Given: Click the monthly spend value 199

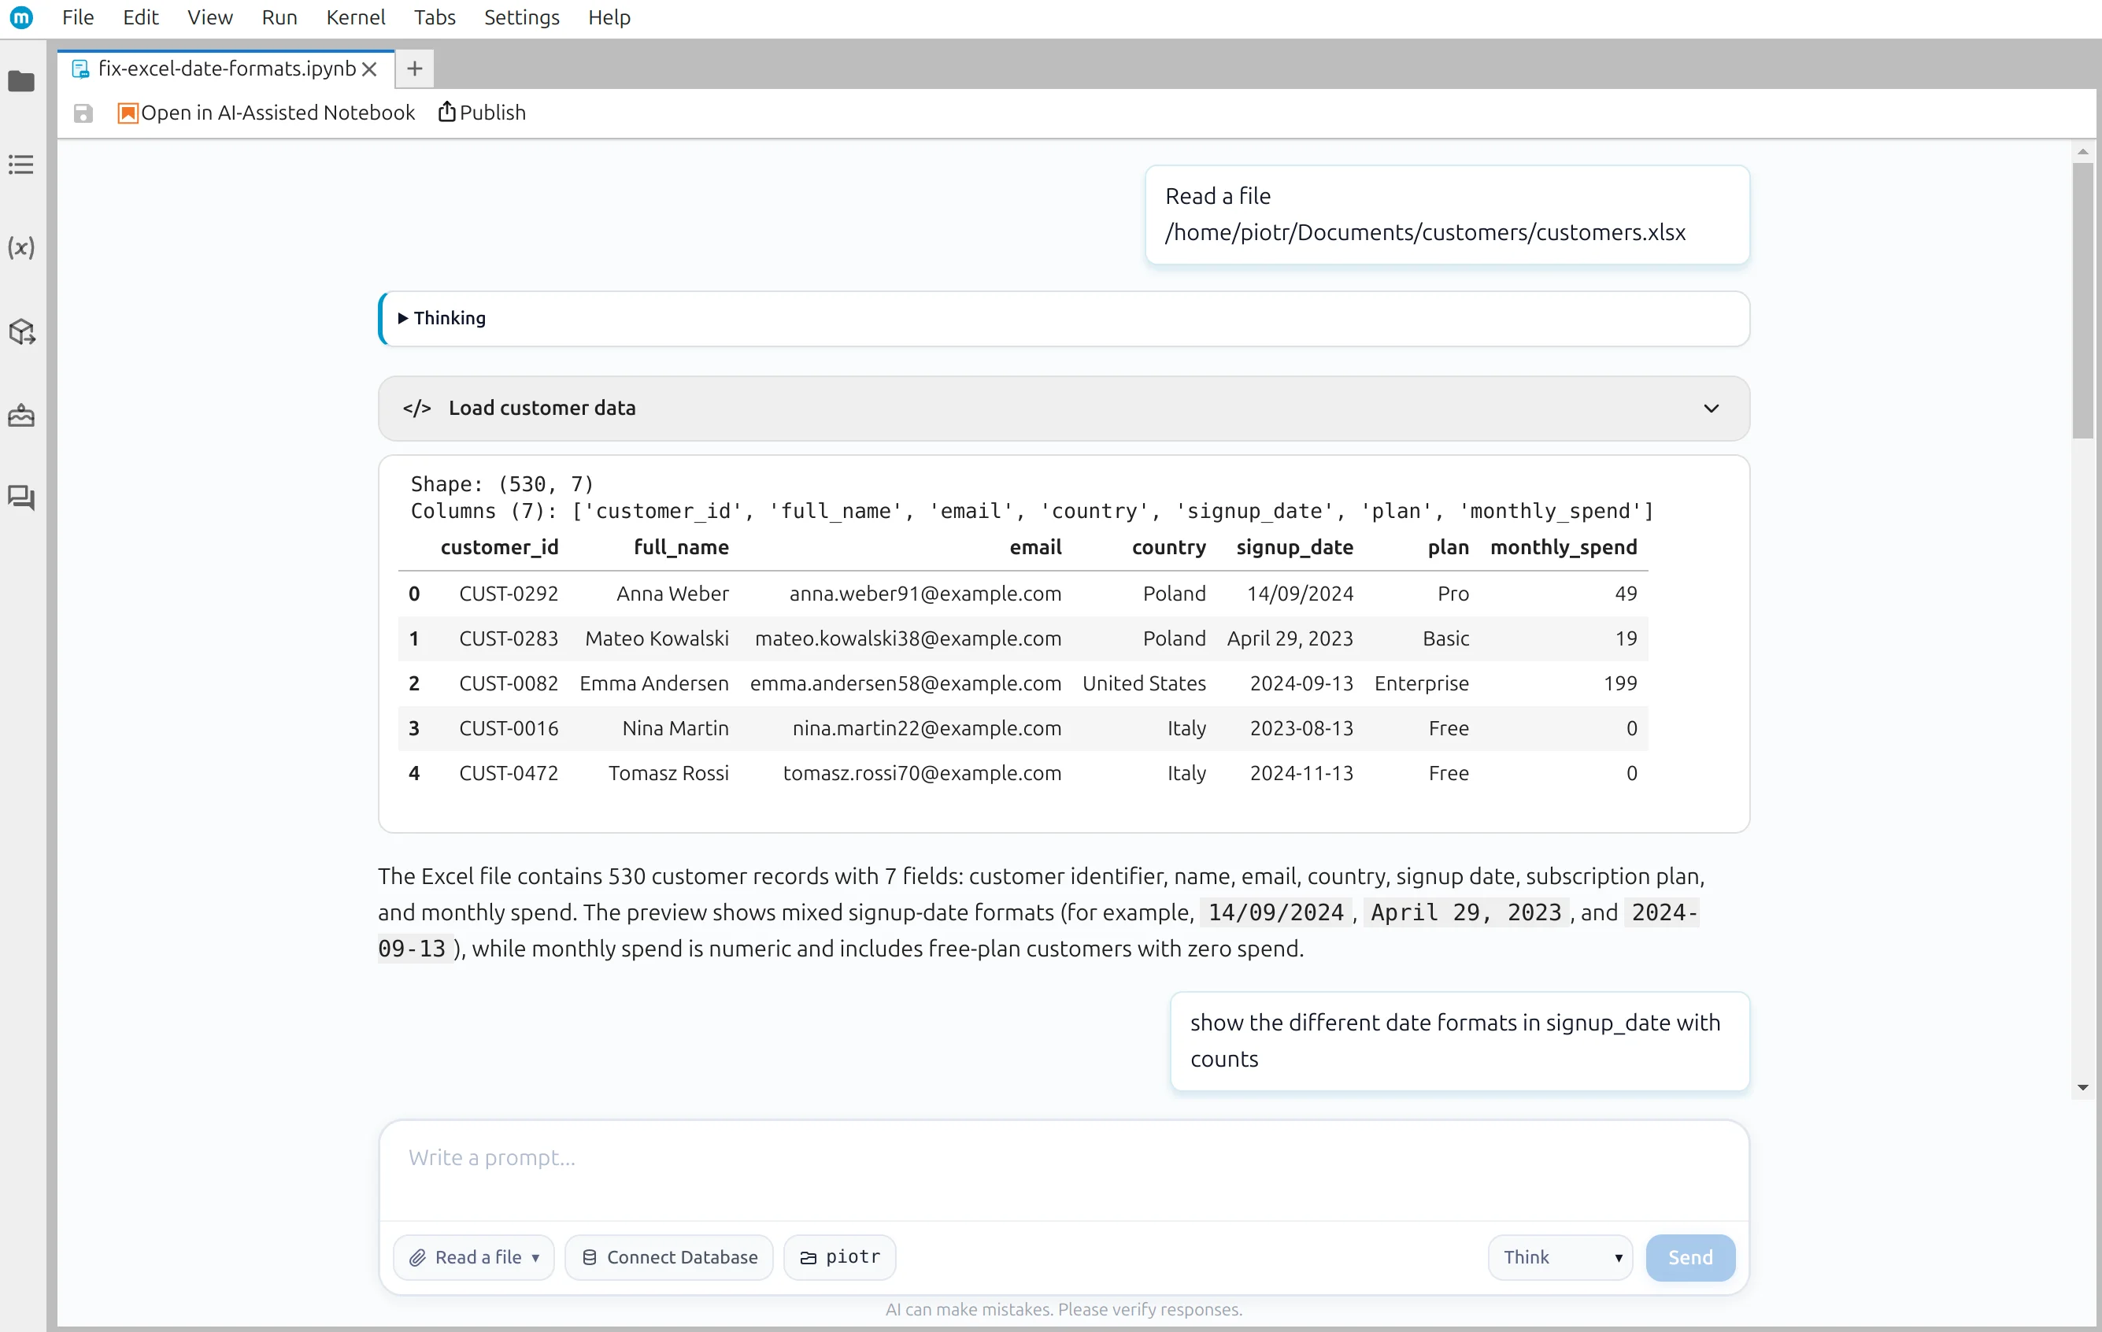Looking at the screenshot, I should pos(1620,683).
